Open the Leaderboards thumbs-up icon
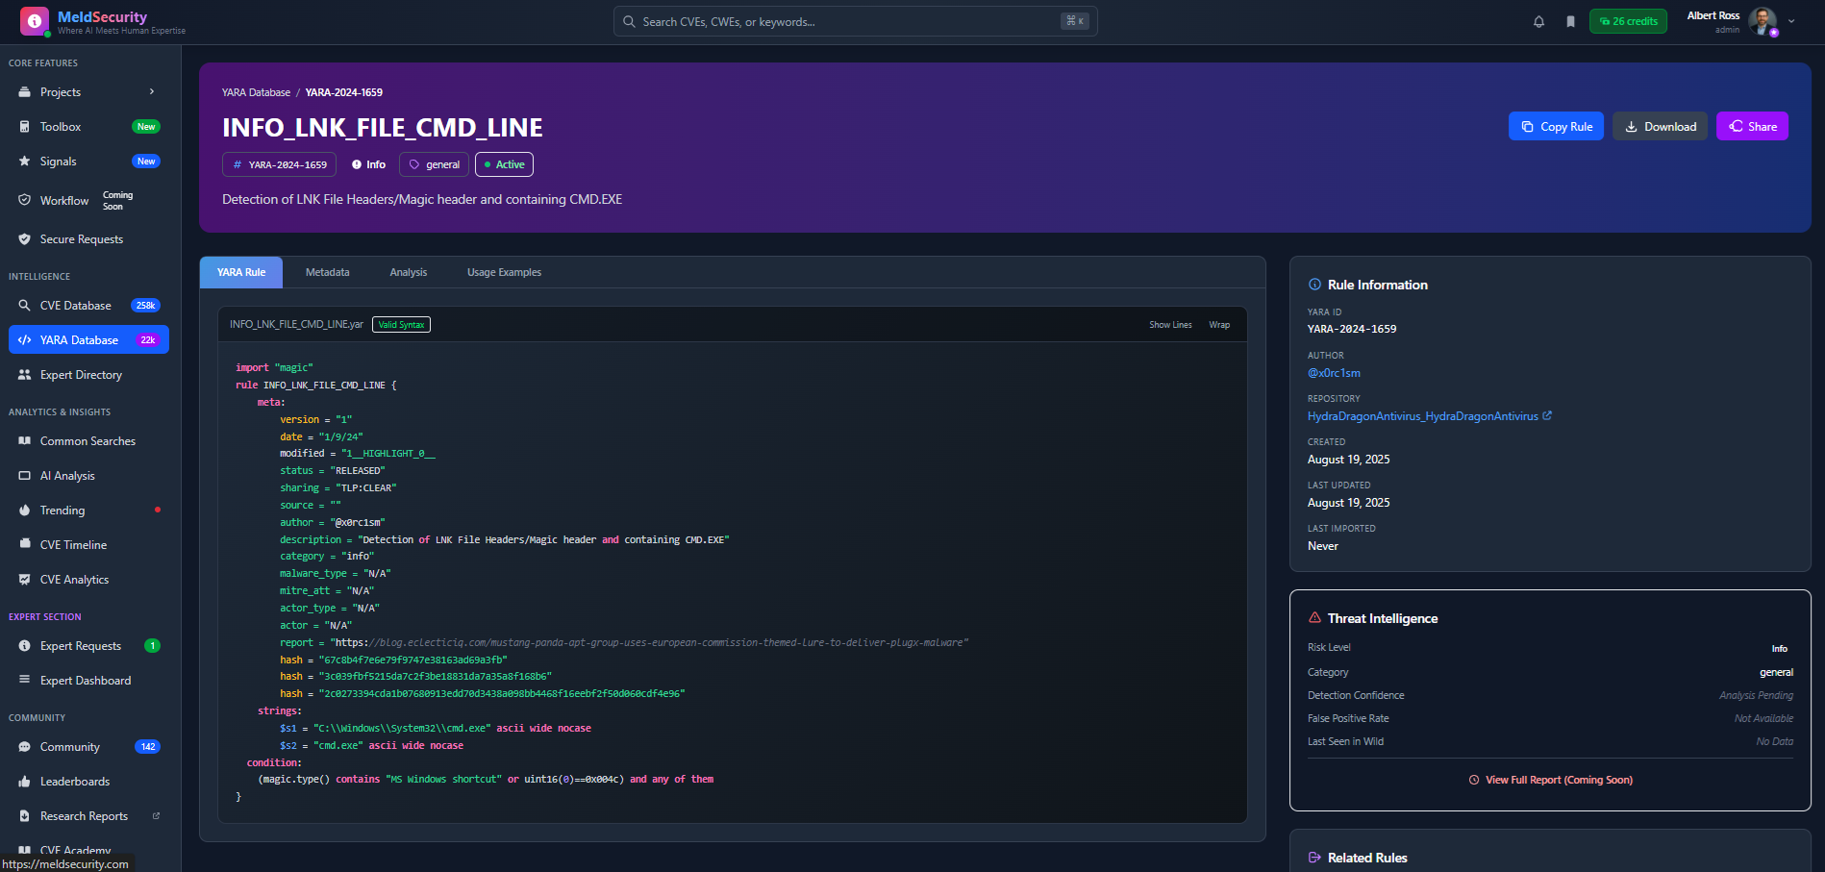The image size is (1825, 872). [24, 781]
